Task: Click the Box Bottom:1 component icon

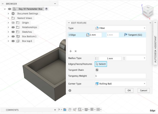Action: pos(18,36)
